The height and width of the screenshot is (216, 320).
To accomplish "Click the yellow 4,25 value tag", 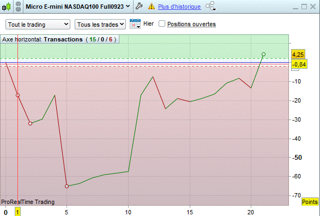I will (x=298, y=55).
